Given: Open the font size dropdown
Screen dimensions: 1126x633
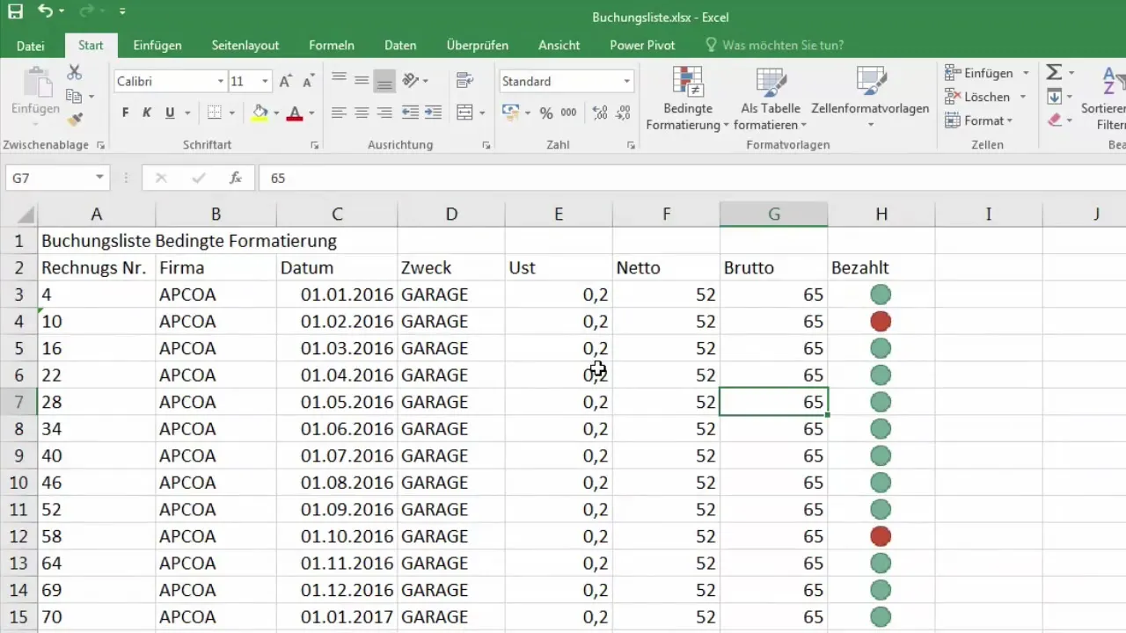Looking at the screenshot, I should click(265, 81).
